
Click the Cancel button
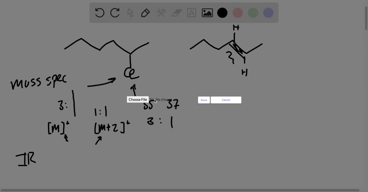pyautogui.click(x=226, y=100)
